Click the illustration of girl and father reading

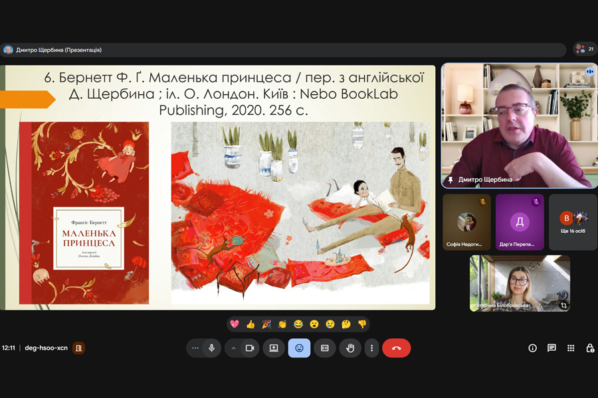click(300, 213)
